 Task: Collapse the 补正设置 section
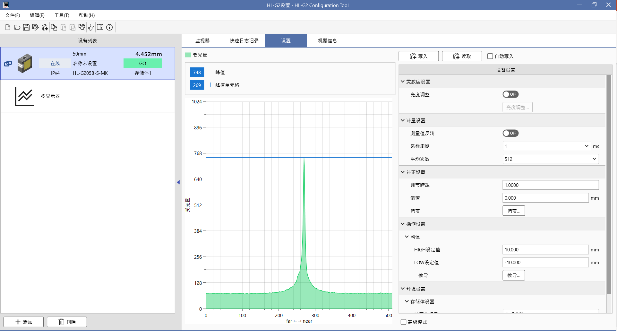point(403,172)
